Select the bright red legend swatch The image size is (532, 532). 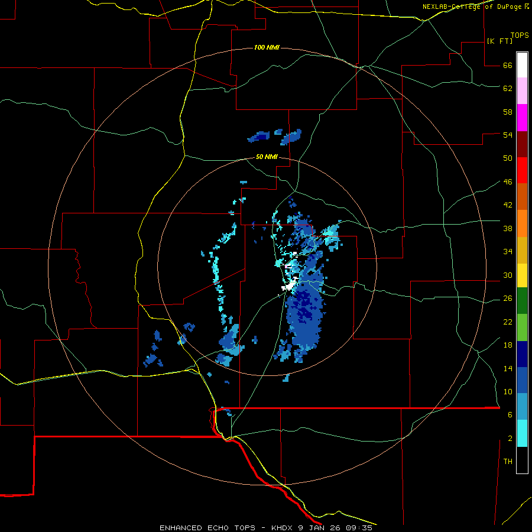click(x=522, y=170)
